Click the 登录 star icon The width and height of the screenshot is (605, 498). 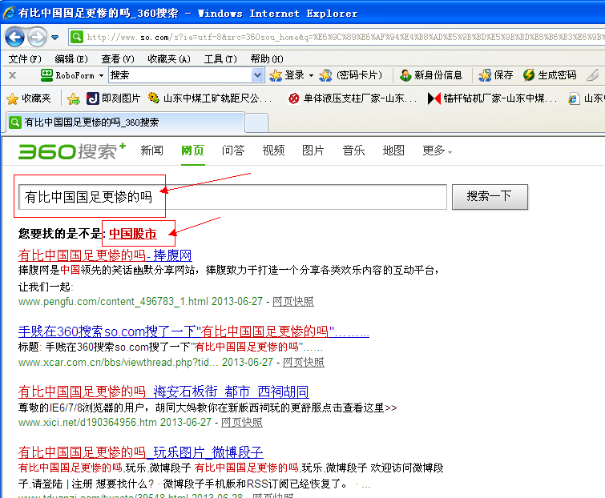point(276,75)
